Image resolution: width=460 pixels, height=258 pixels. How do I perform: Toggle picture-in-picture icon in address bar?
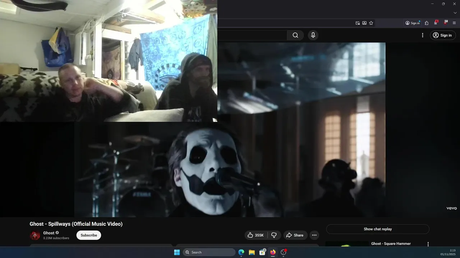tap(358, 23)
